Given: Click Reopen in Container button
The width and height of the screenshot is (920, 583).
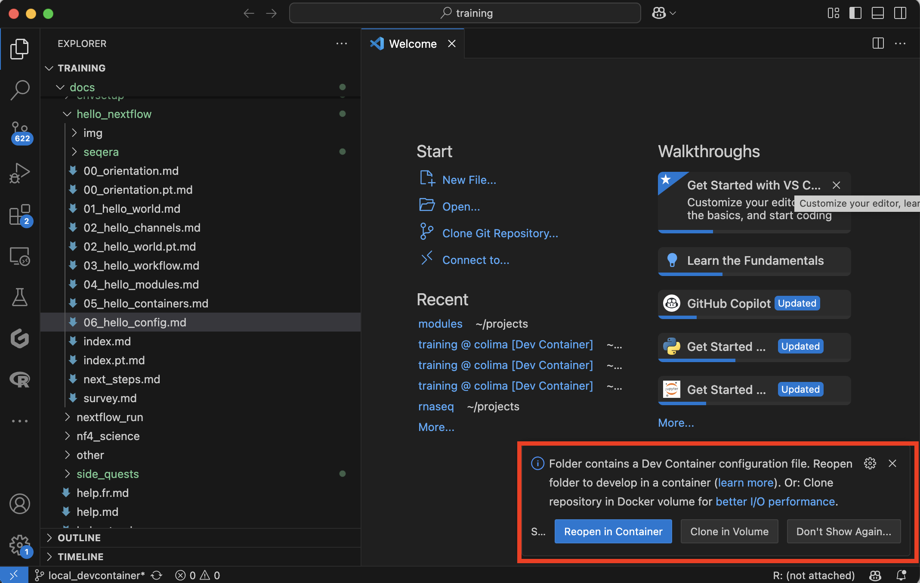Looking at the screenshot, I should click(613, 531).
